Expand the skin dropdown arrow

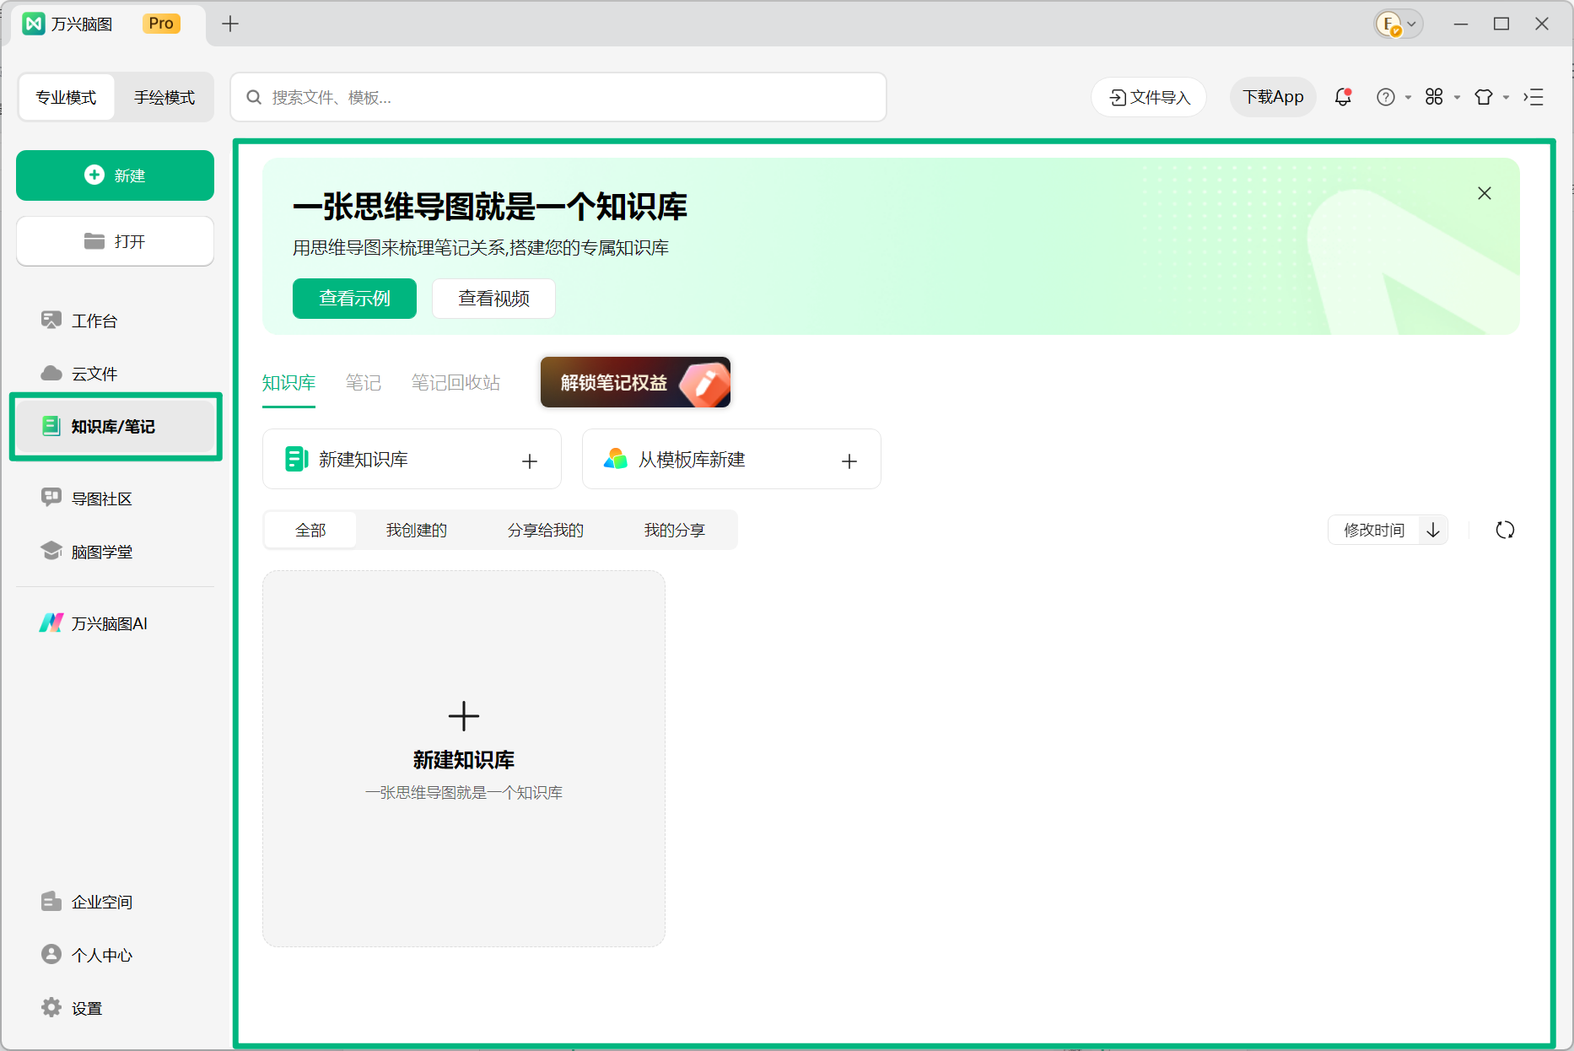point(1506,98)
